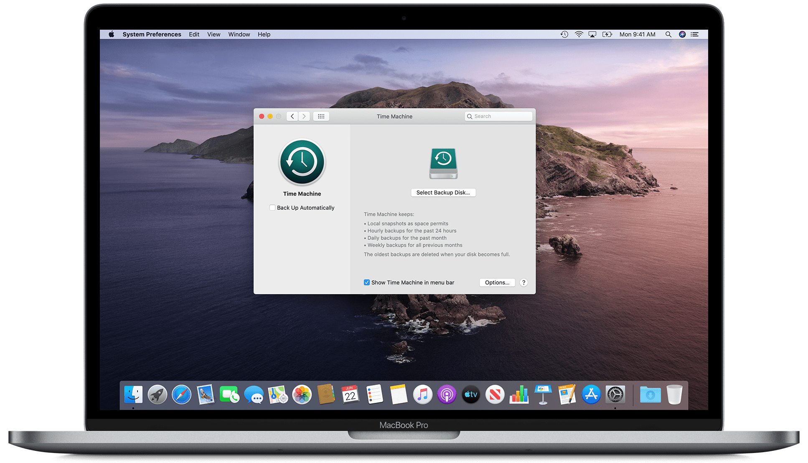Click the Mon 9:41 AM clock
808x463 pixels.
click(x=637, y=34)
